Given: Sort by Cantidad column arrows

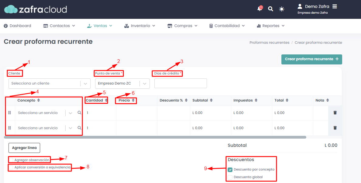Looking at the screenshot, I should click(106, 100).
